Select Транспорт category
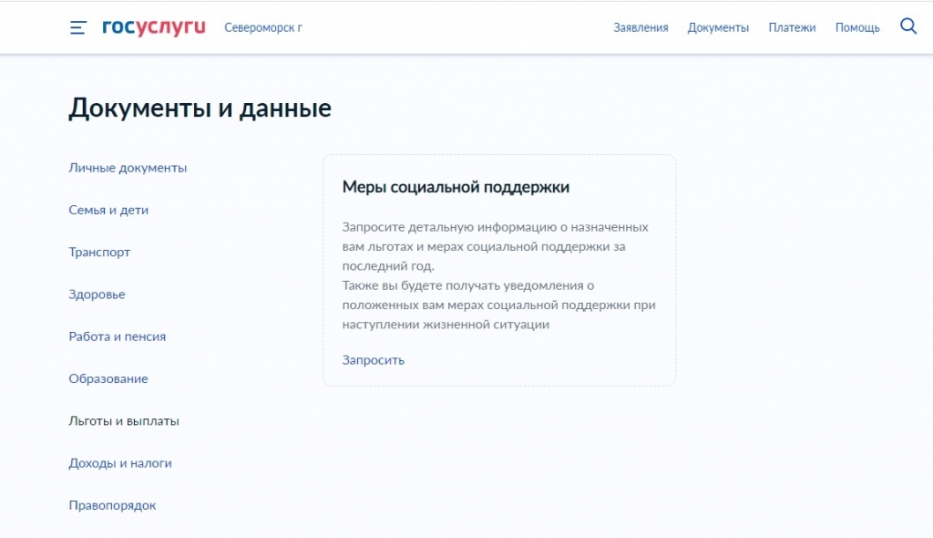Screen dimensions: 933x538 click(99, 253)
